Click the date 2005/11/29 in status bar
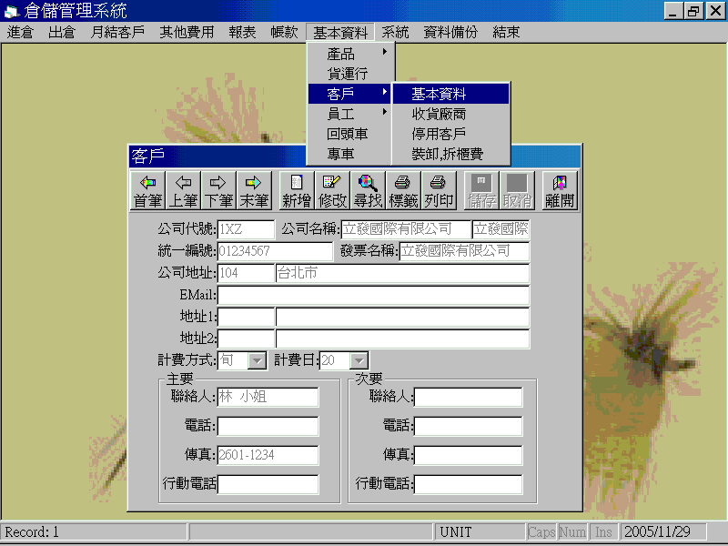Image resolution: width=728 pixels, height=546 pixels. (x=657, y=532)
